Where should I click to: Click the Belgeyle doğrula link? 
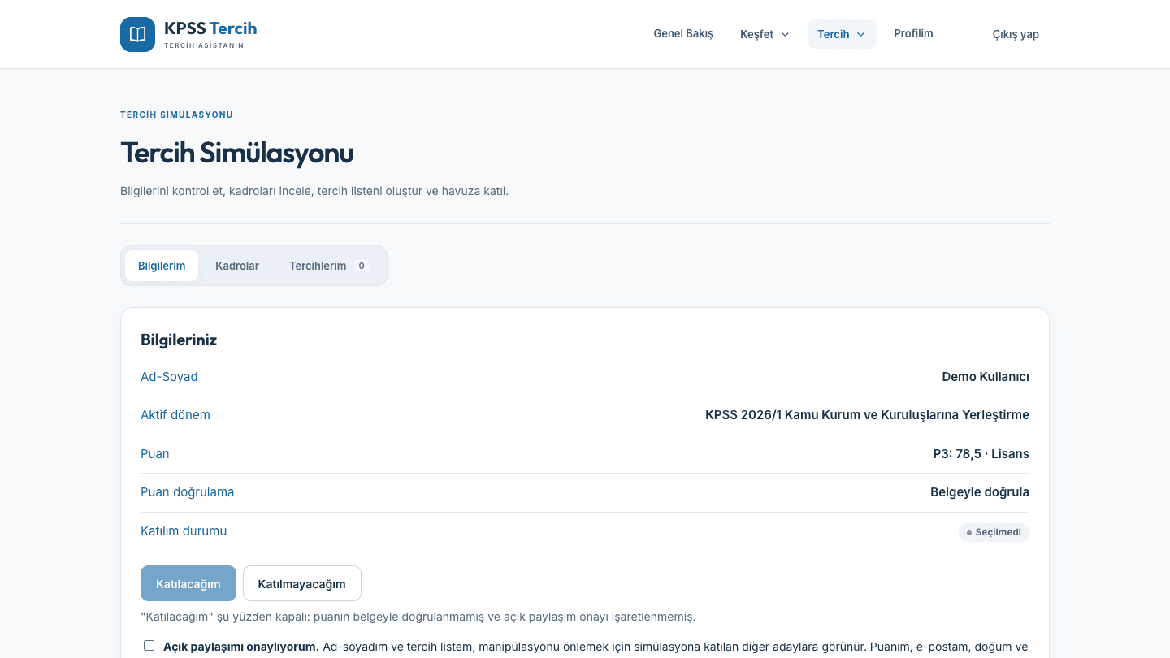(x=980, y=492)
